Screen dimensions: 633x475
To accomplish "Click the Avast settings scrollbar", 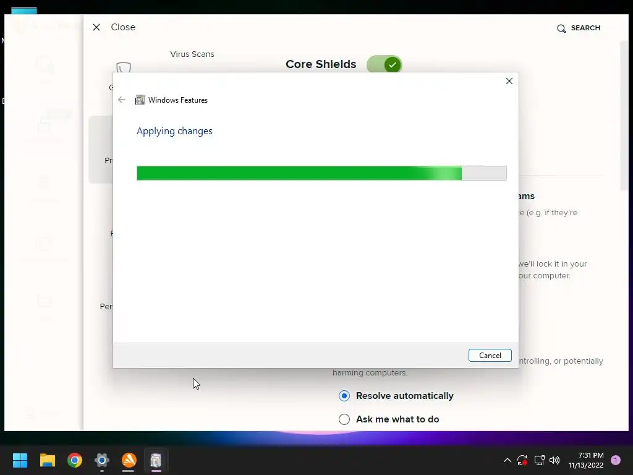I will [x=624, y=116].
